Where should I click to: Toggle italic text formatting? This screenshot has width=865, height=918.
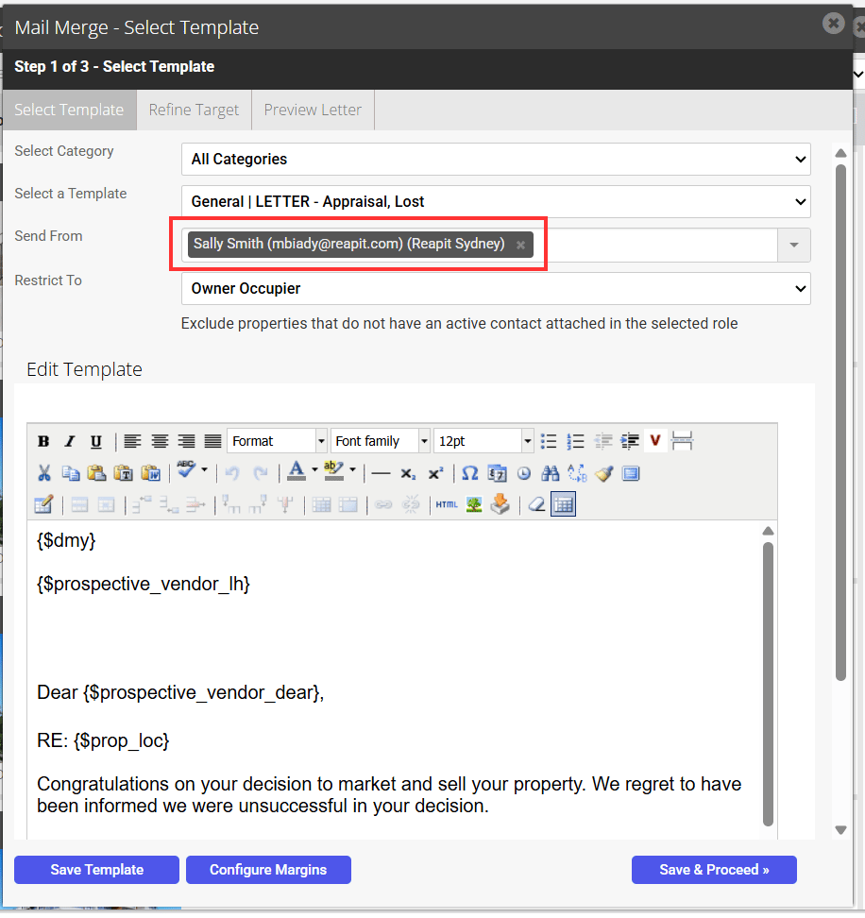click(x=70, y=441)
